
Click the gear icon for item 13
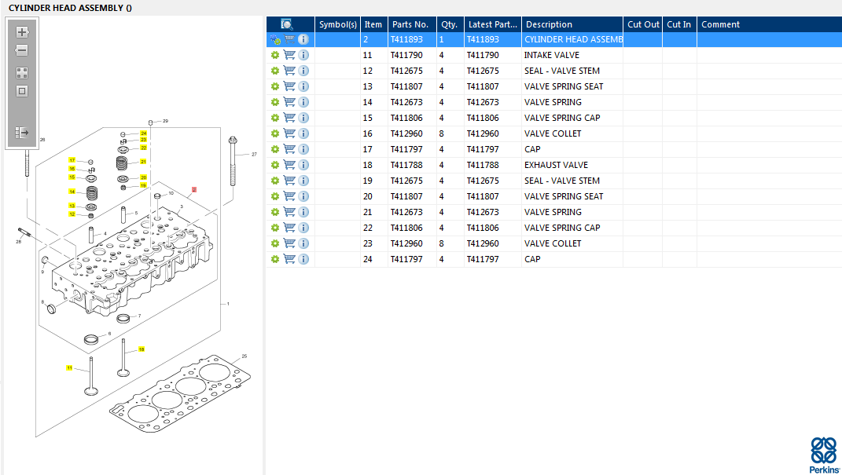[275, 86]
